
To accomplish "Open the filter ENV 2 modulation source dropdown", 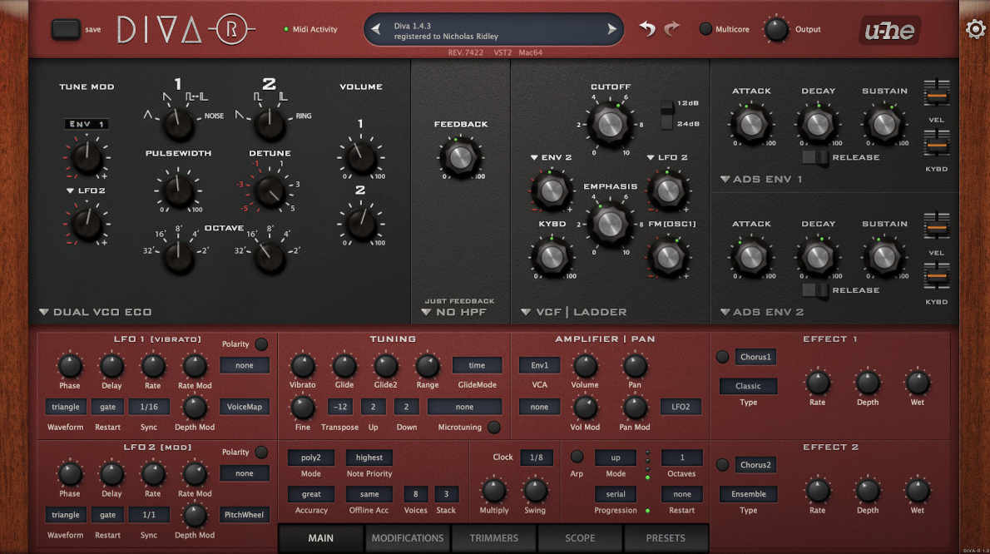I will pos(552,157).
